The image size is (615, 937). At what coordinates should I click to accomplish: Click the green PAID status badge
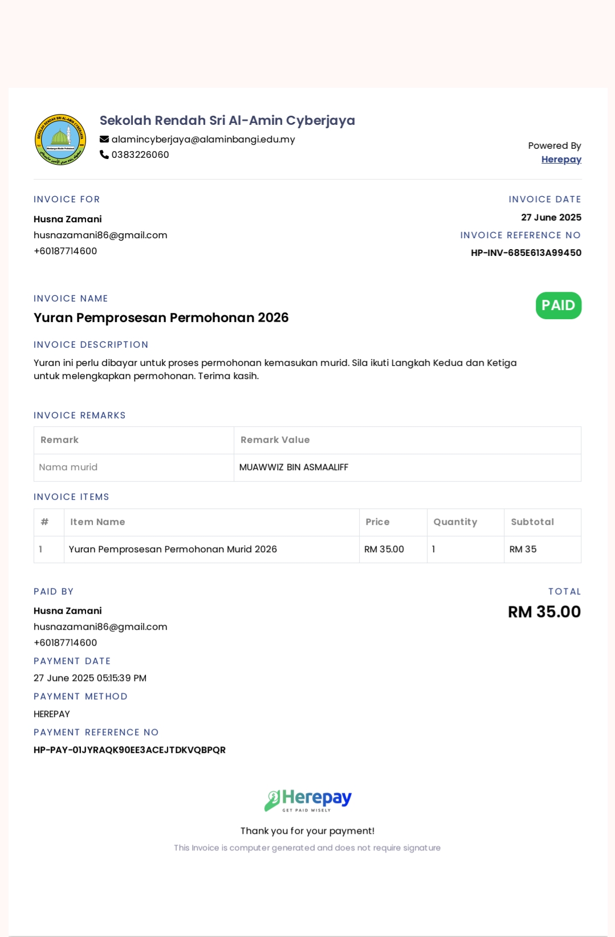coord(559,305)
